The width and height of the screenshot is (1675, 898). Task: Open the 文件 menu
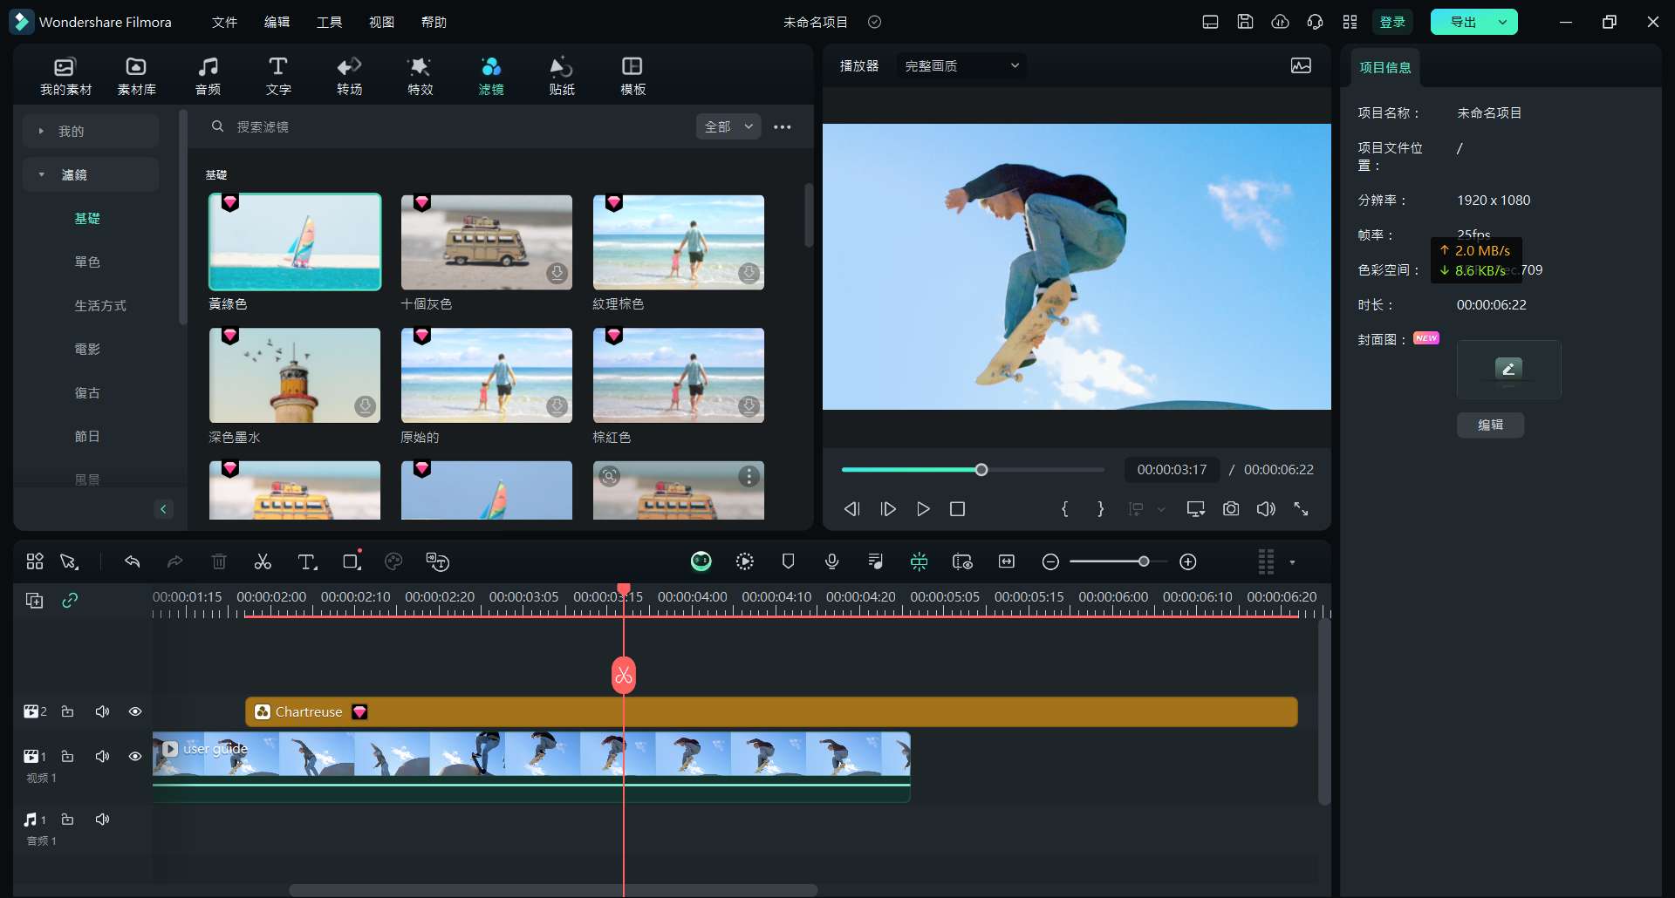(x=224, y=22)
